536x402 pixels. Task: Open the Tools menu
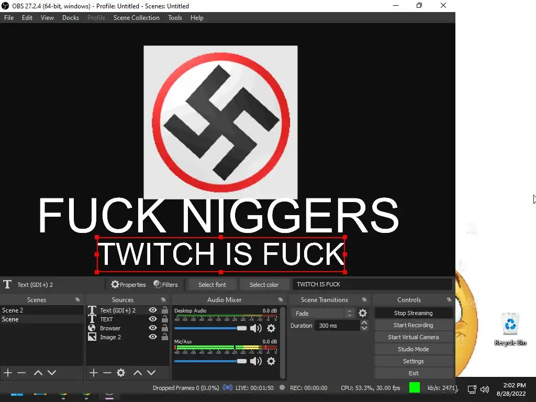tap(175, 18)
